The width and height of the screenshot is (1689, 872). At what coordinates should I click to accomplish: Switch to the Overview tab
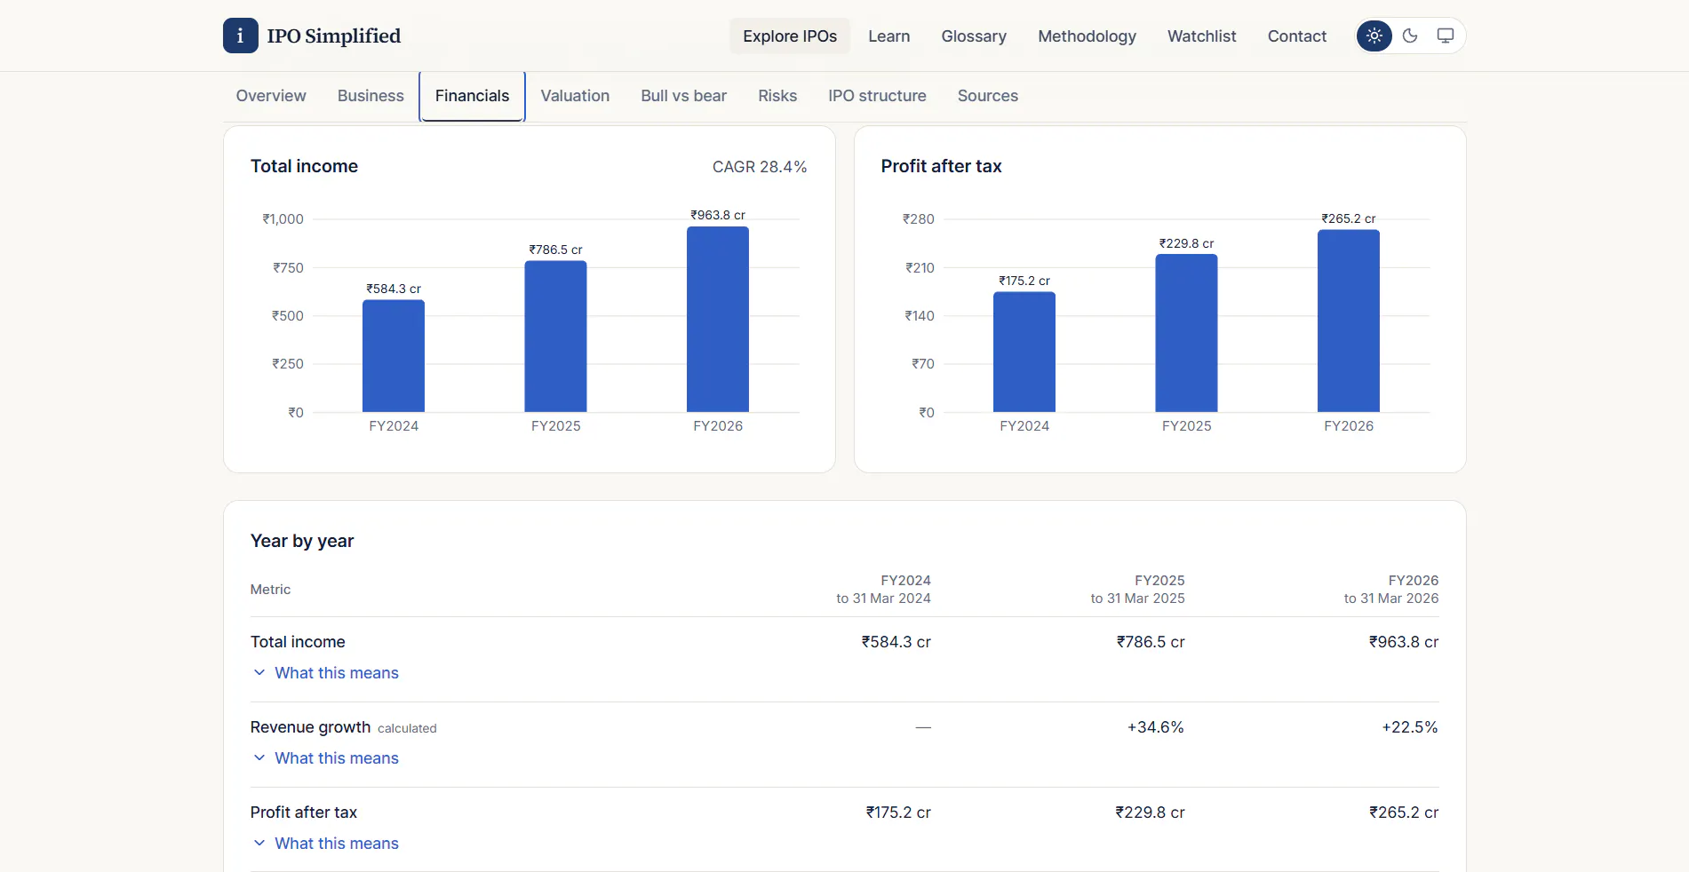click(271, 96)
